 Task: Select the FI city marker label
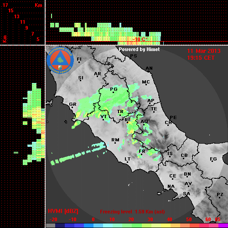coord(79,59)
